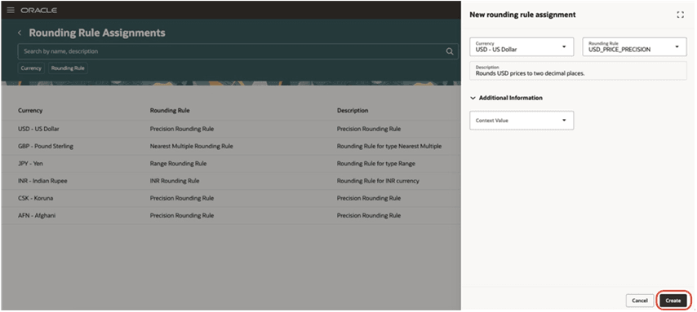Select the CSK - Koruna row
The height and width of the screenshot is (312, 697).
(231, 198)
